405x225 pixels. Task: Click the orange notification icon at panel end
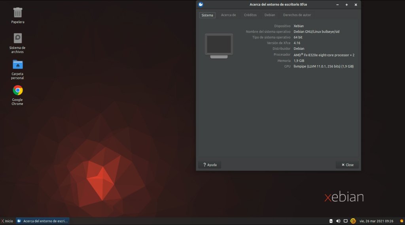coord(402,221)
